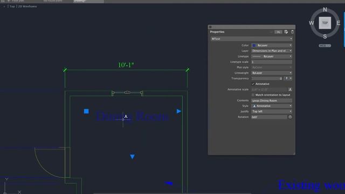Click the 2D Wireframe visual style label

coord(27,6)
